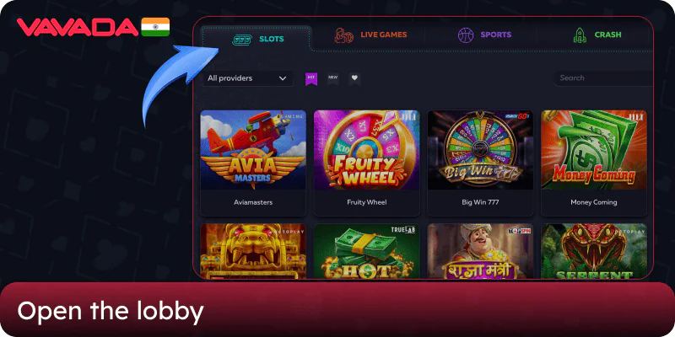
Task: Click in the Search games field
Action: pyautogui.click(x=603, y=78)
